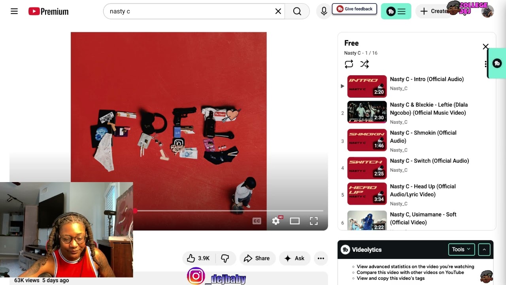Open title Nasty C - Intro (Official Audio)

click(427, 79)
